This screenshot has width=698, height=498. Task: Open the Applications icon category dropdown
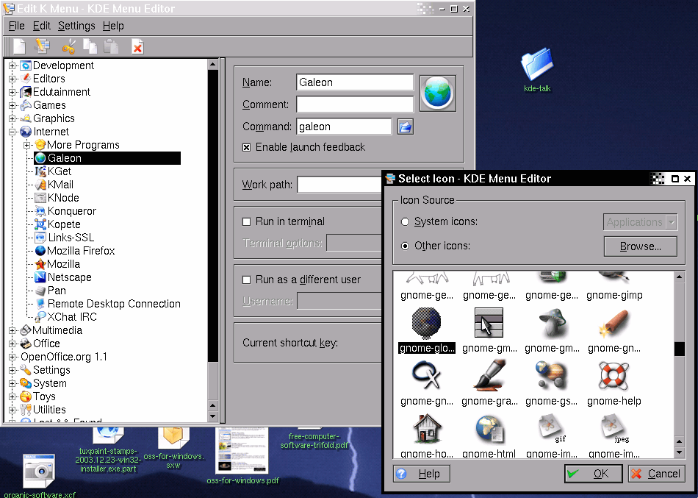click(x=640, y=222)
